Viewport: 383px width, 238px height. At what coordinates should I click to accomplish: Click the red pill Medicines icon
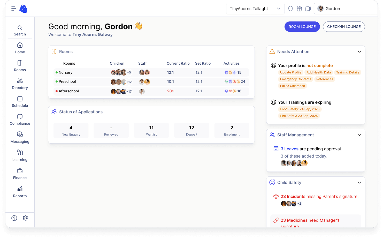276,220
